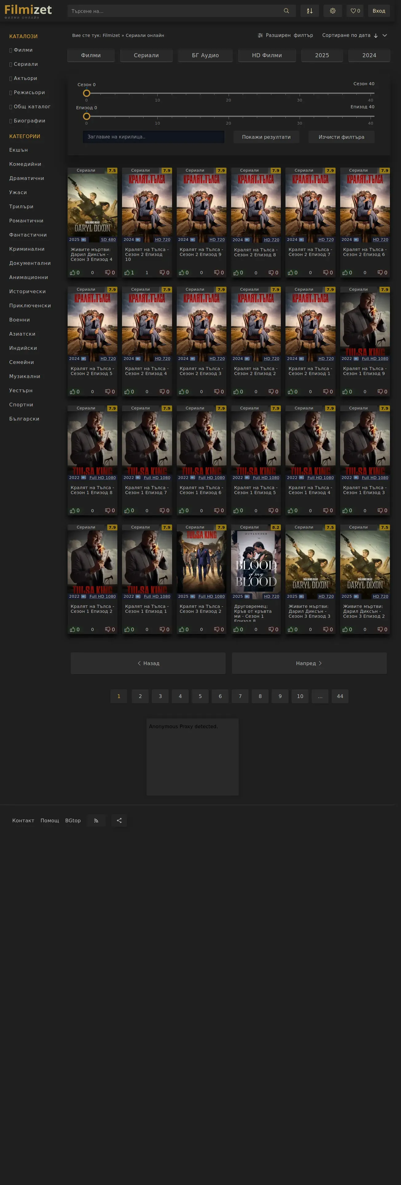Toggle sort direction arrow next to date
This screenshot has width=401, height=1185.
tap(376, 36)
